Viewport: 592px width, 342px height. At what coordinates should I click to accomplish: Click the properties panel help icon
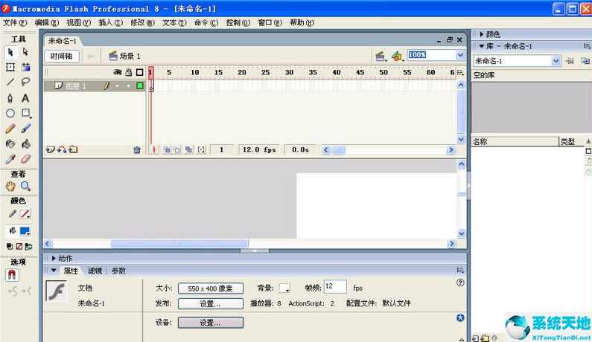pyautogui.click(x=460, y=283)
